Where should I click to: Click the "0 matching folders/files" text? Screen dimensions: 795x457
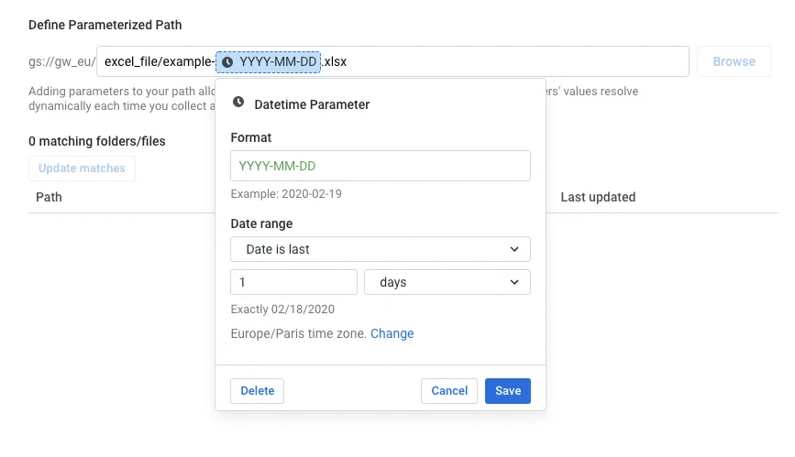click(96, 141)
